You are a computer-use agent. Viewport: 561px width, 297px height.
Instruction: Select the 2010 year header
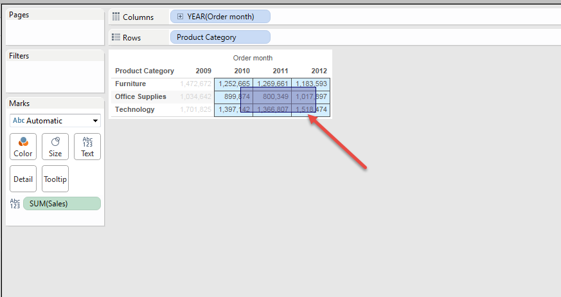pos(242,71)
